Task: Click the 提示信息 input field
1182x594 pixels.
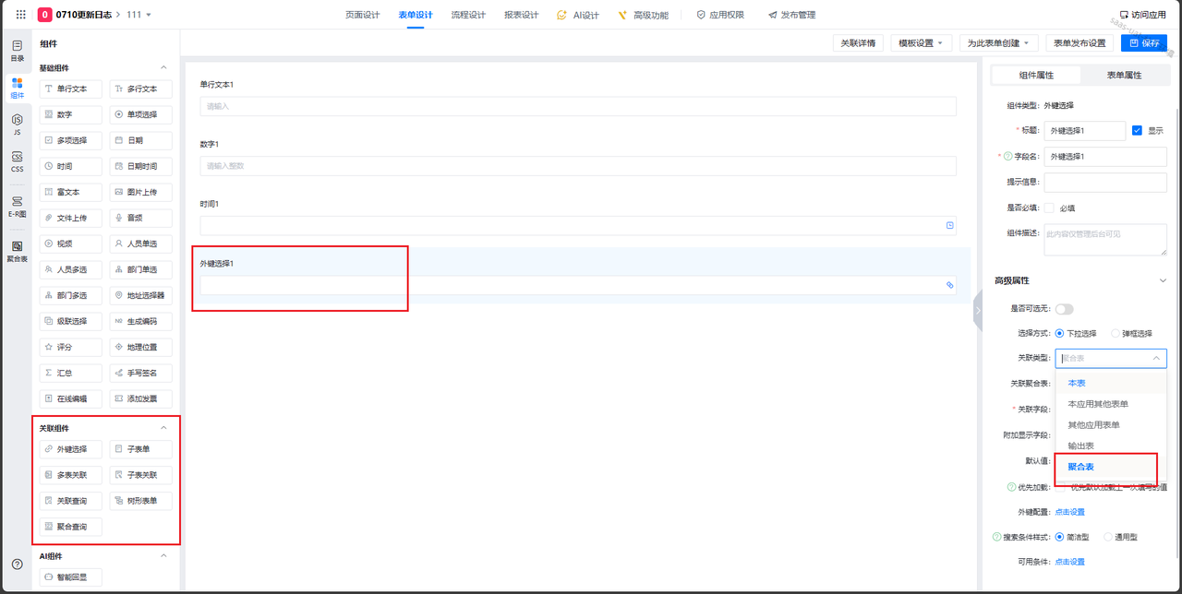Action: (x=1104, y=183)
